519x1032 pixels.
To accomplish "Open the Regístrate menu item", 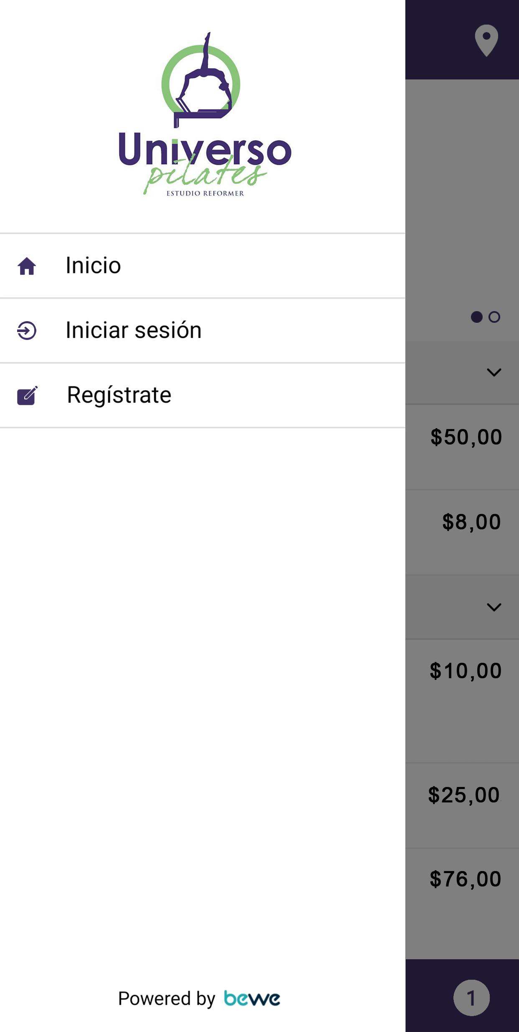I will coord(203,396).
